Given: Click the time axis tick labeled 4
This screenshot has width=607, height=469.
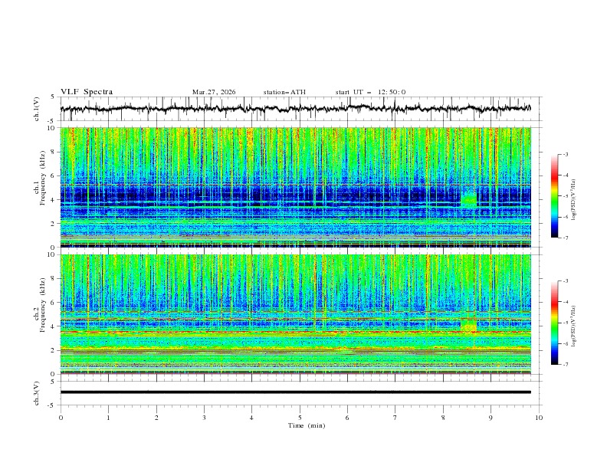Looking at the screenshot, I should click(251, 418).
